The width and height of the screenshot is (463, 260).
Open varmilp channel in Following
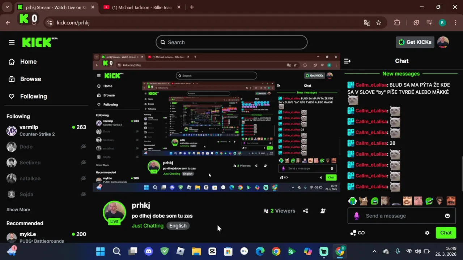[x=46, y=130]
